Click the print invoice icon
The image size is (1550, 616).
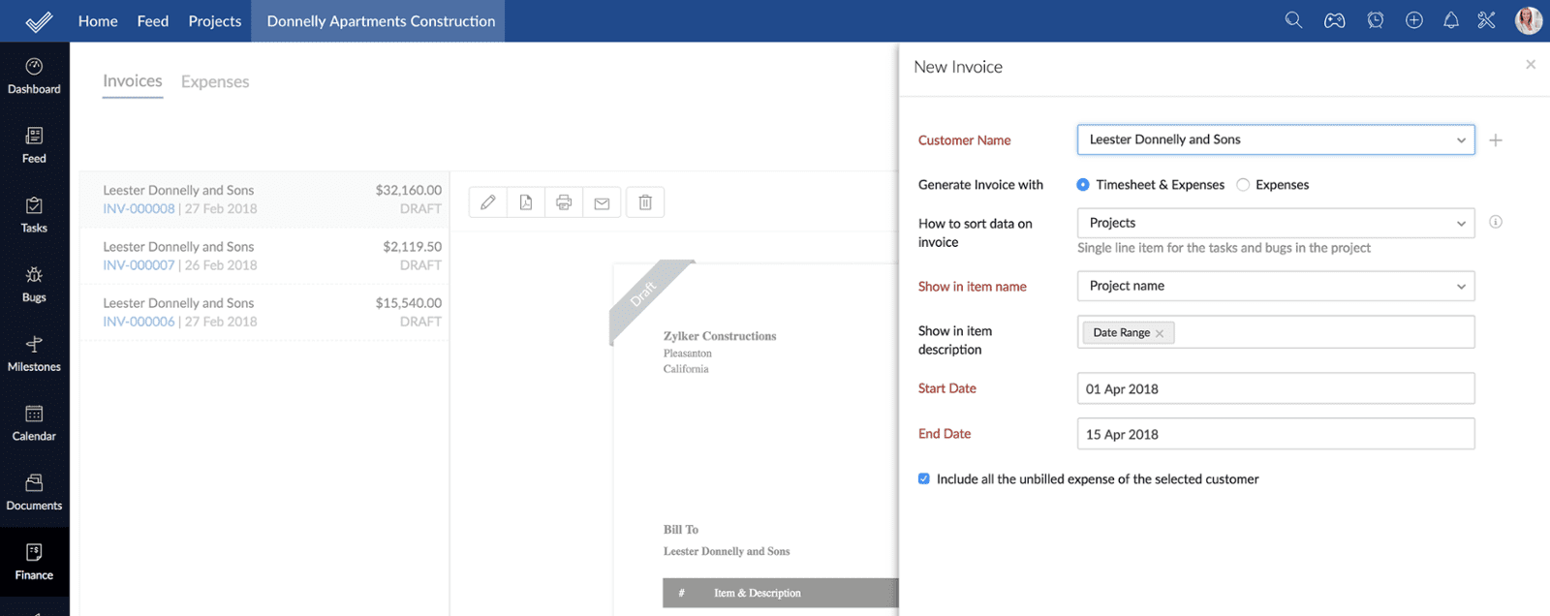(x=564, y=202)
